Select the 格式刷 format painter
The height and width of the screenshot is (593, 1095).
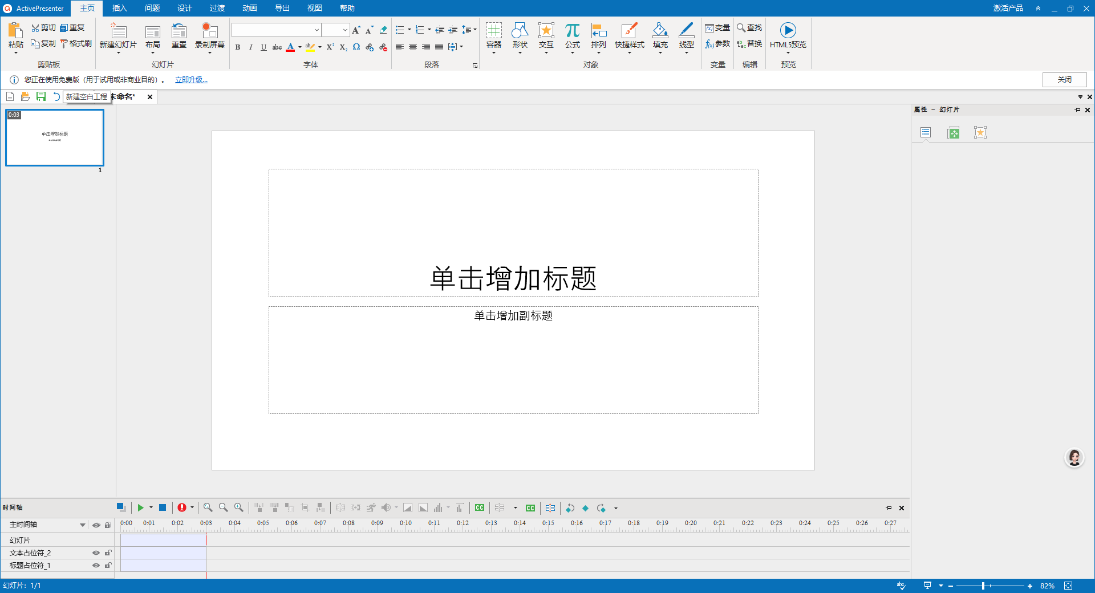[x=76, y=43]
